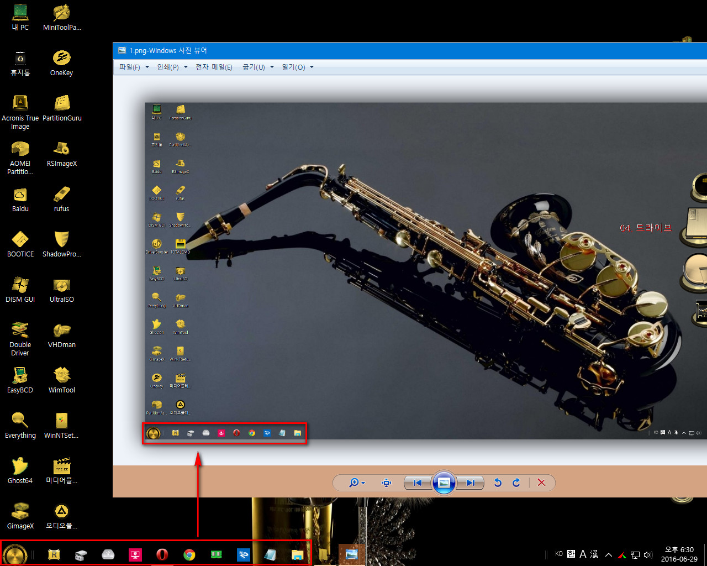The width and height of the screenshot is (707, 566).
Task: Toggle the A half/full-width IME indicator
Action: [x=583, y=554]
